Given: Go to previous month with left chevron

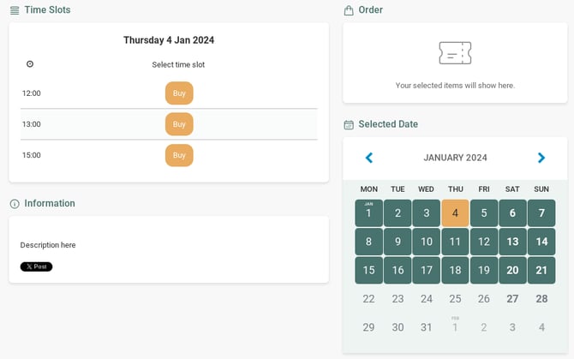Looking at the screenshot, I should (x=369, y=158).
